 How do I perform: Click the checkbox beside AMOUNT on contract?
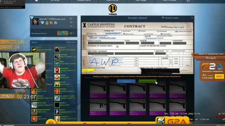tap(168, 51)
